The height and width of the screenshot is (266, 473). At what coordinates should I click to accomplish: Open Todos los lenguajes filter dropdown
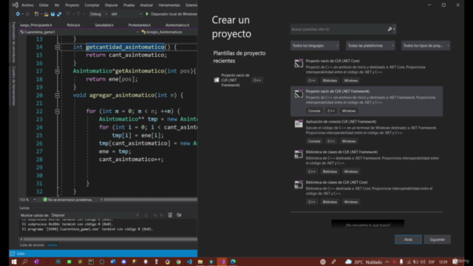[x=315, y=46]
